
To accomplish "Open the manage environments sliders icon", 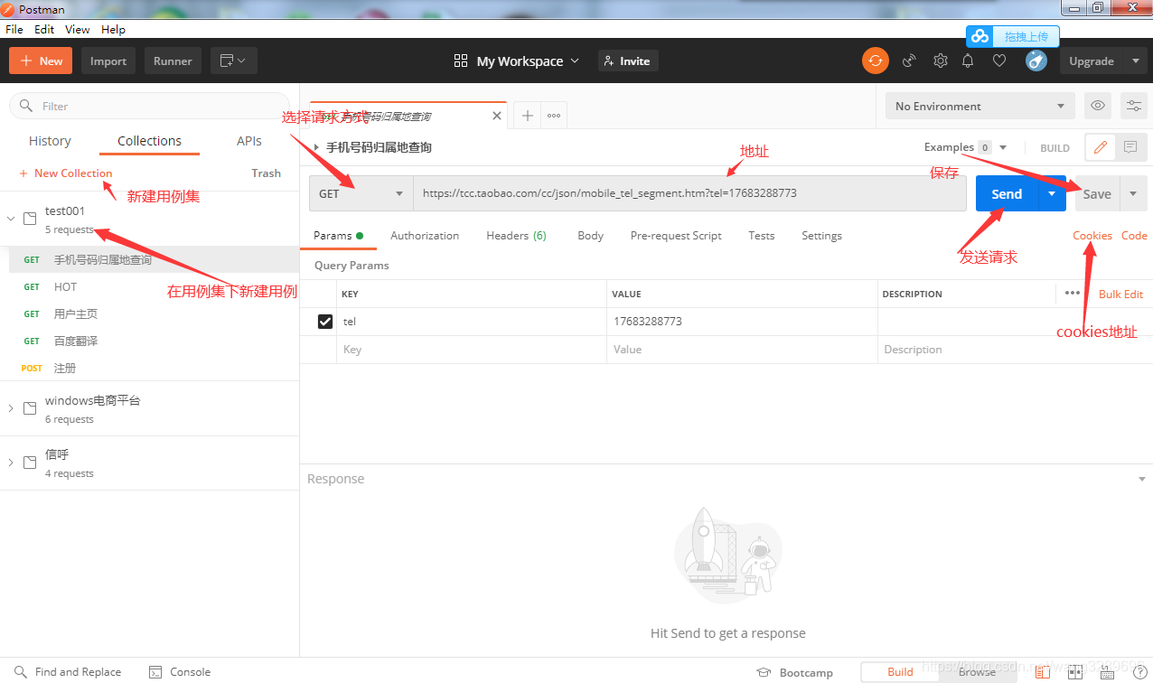I will point(1133,106).
